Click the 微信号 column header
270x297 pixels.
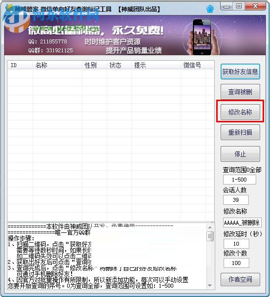(x=193, y=65)
